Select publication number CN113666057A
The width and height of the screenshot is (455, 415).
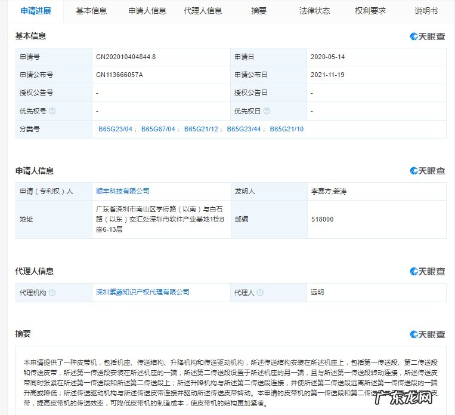[x=119, y=75]
